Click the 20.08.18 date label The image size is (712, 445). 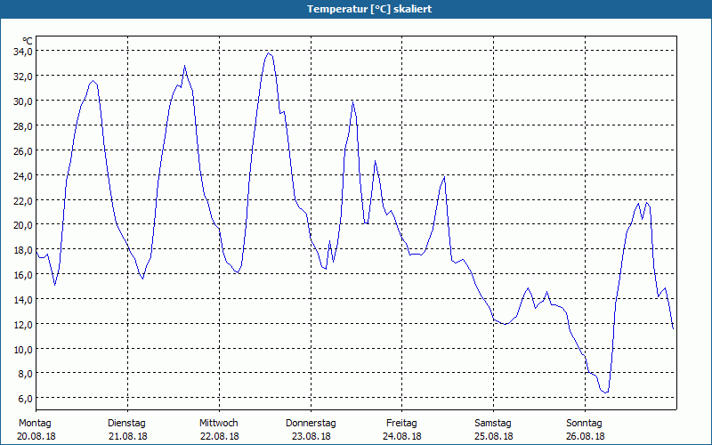point(36,436)
